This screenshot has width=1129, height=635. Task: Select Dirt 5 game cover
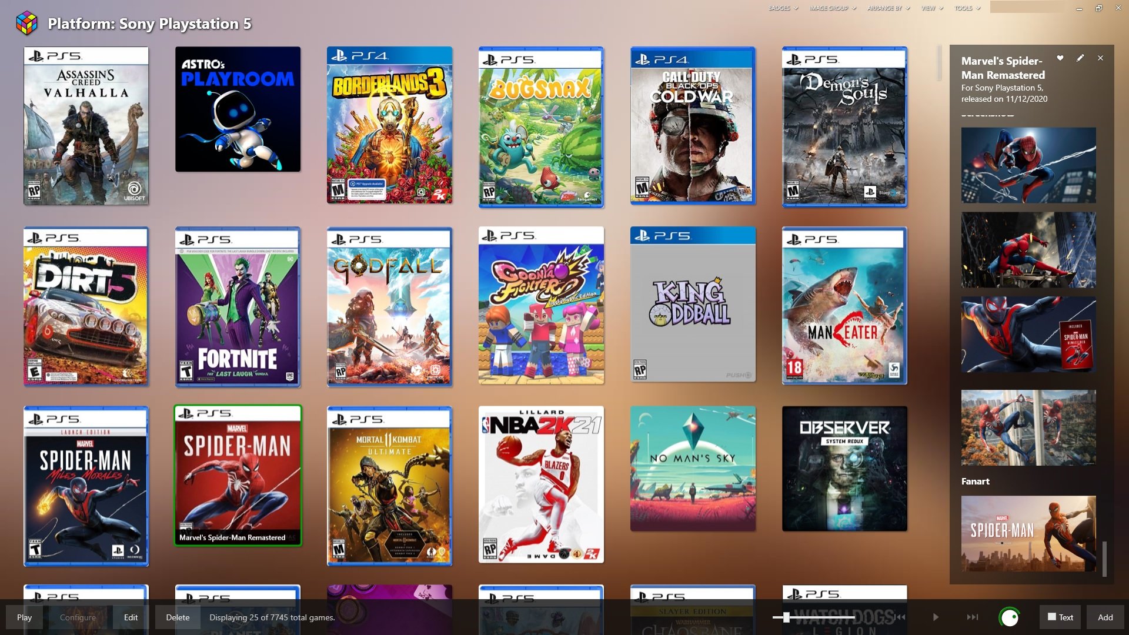click(x=86, y=306)
